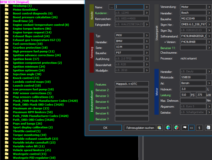Image resolution: width=212 pixels, height=160 pixels.
Task: Click the dark red Fahrzeug section label
Action: [92, 53]
